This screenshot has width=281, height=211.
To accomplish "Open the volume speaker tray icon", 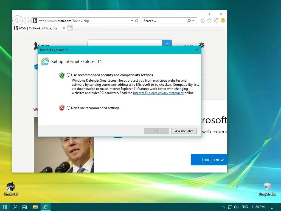I will pos(236,207).
